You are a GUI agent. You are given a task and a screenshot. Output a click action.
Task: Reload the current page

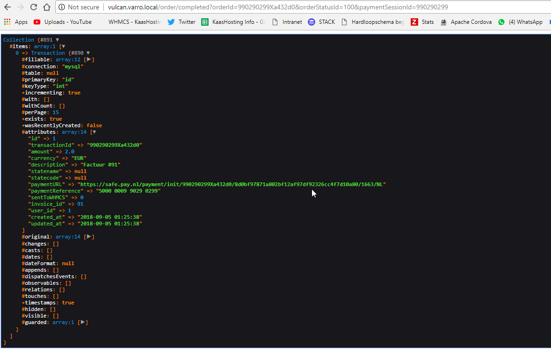[33, 7]
